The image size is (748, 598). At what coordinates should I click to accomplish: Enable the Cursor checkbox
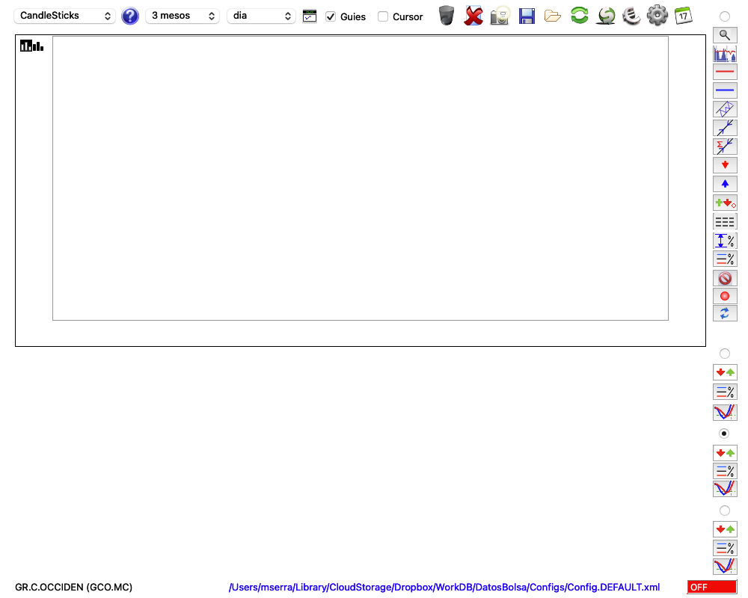pyautogui.click(x=382, y=16)
